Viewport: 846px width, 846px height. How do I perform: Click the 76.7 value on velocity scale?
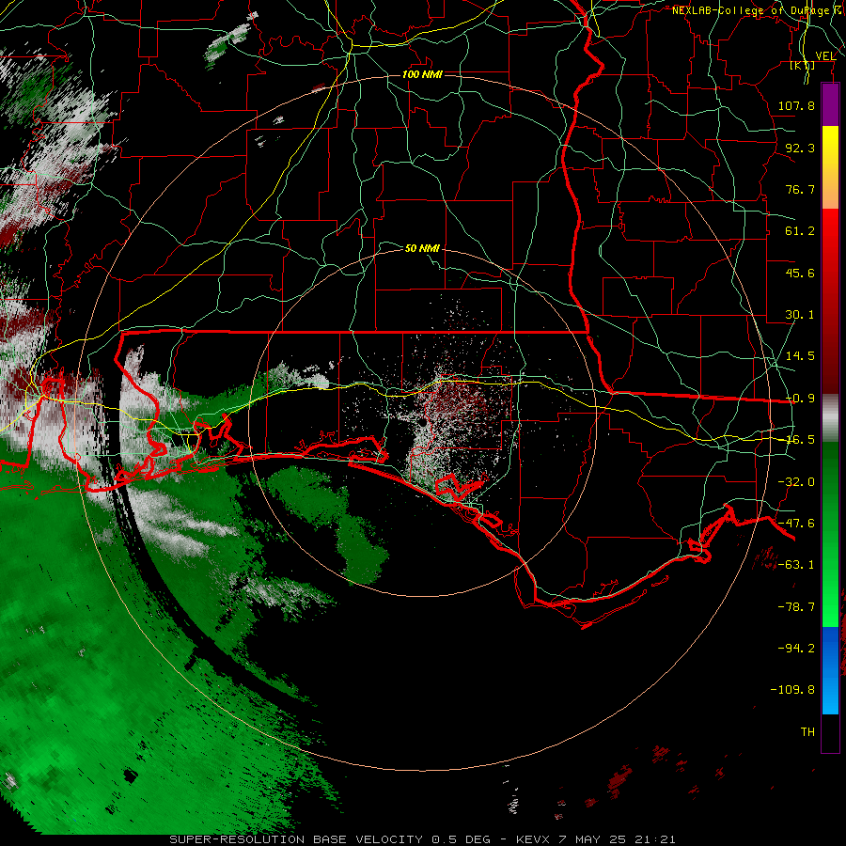coord(800,189)
